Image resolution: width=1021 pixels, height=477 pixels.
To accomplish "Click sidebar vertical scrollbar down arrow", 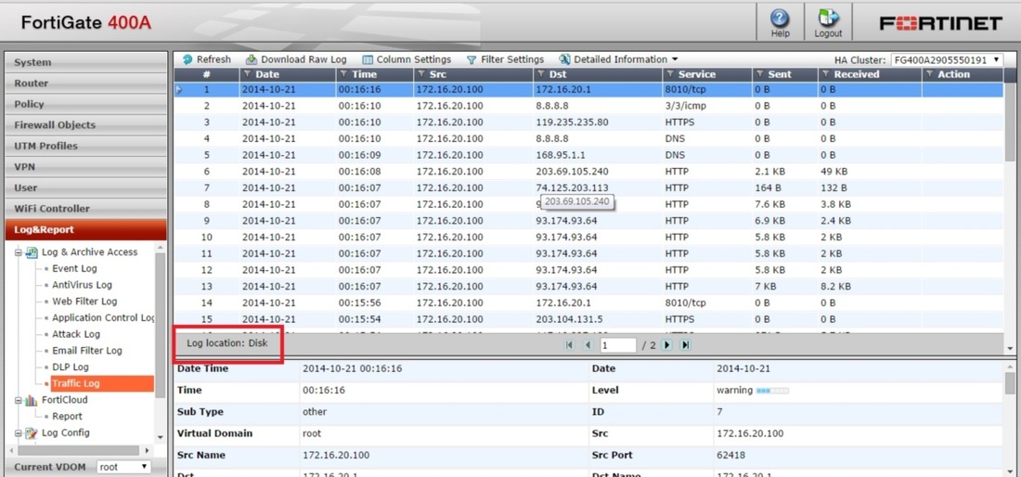I will (x=161, y=438).
